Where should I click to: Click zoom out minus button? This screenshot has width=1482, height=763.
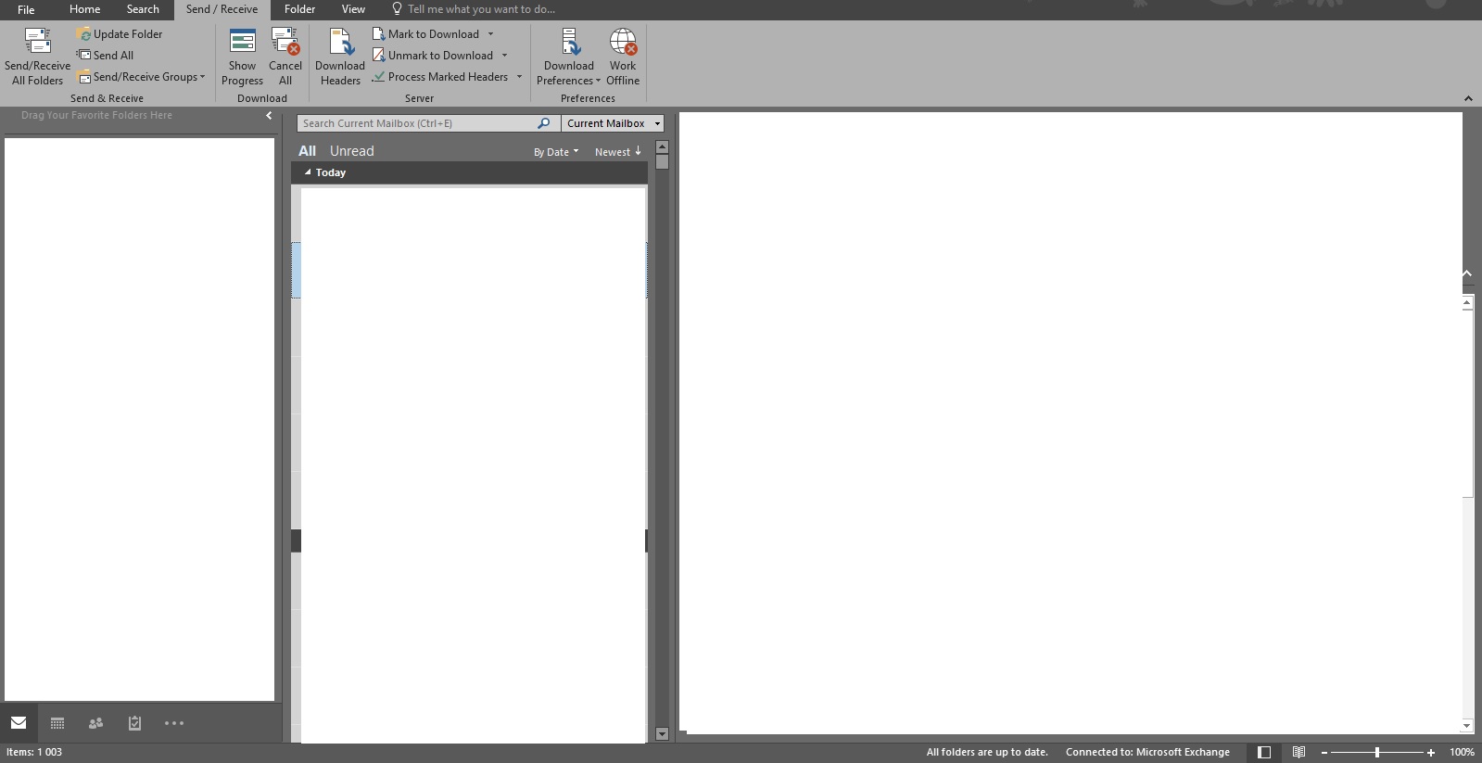coord(1324,753)
